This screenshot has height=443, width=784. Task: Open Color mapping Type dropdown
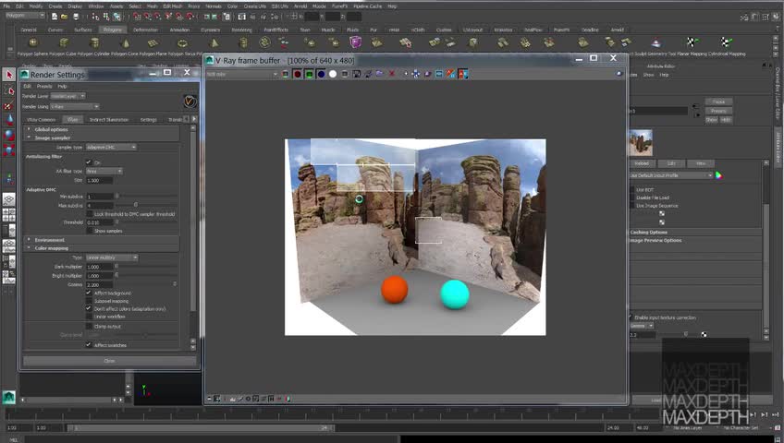[112, 257]
